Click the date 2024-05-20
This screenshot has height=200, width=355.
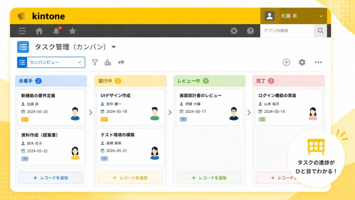[x=37, y=111]
